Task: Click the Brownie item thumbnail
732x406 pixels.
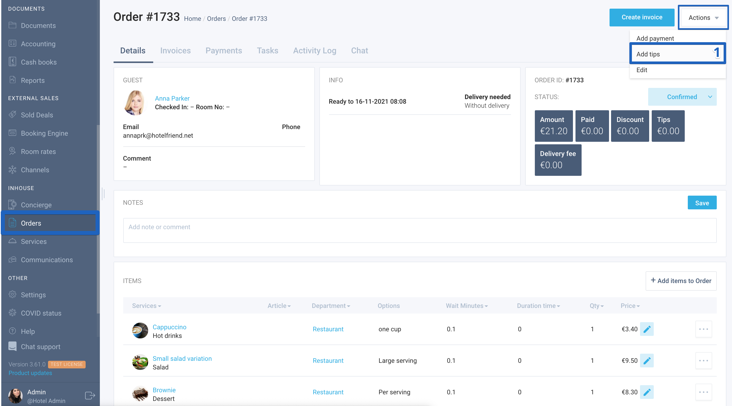Action: [x=140, y=393]
